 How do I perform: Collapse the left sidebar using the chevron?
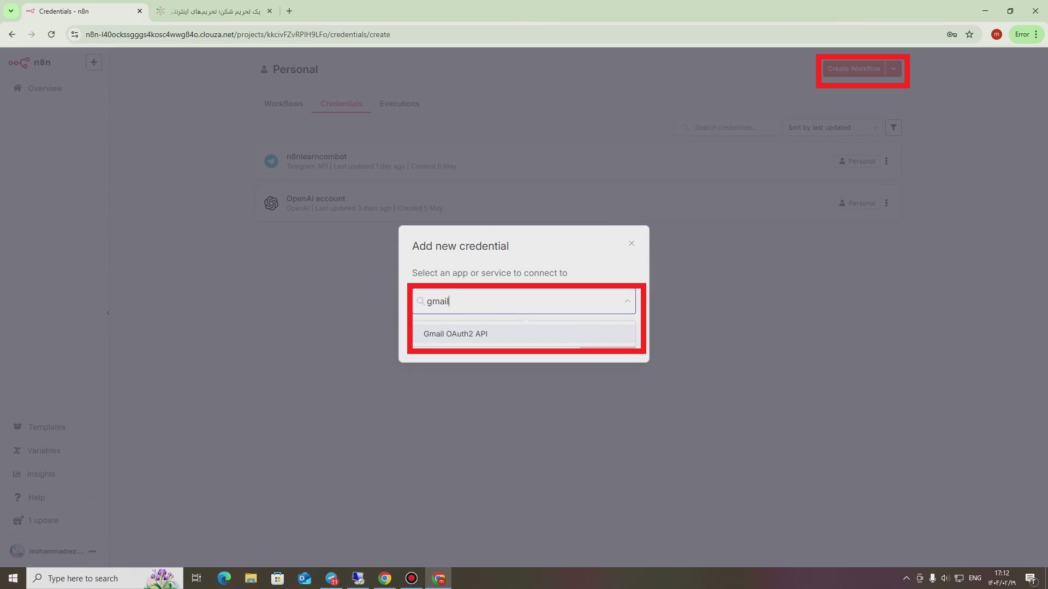click(108, 313)
